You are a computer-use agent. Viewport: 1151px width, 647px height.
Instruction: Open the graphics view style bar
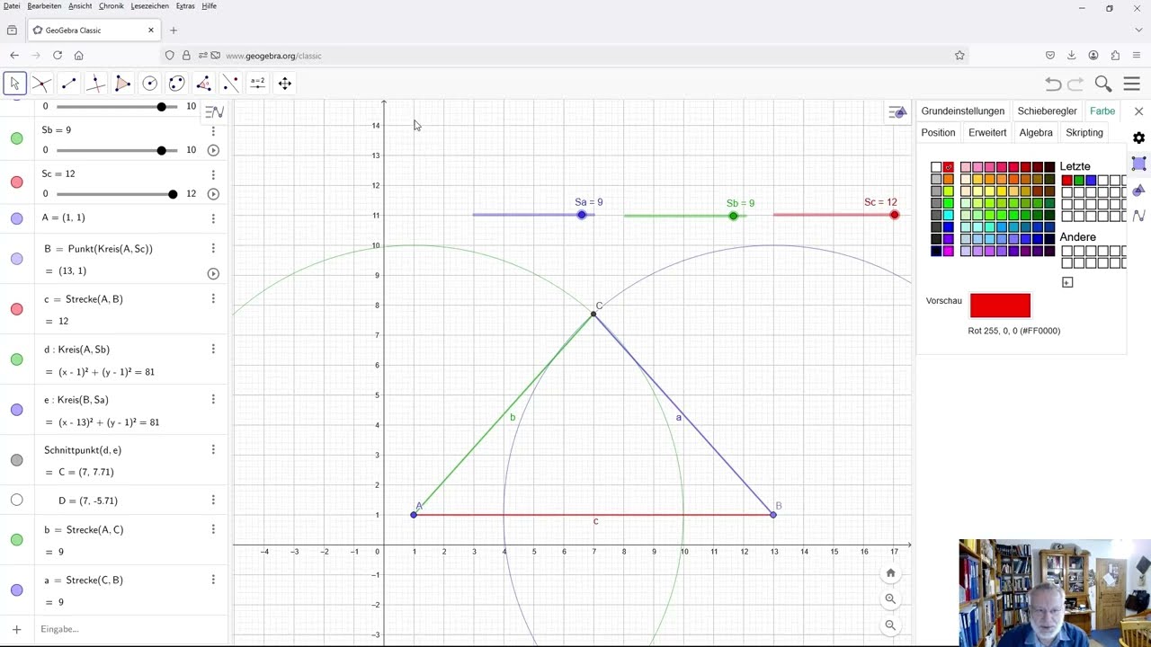(897, 112)
